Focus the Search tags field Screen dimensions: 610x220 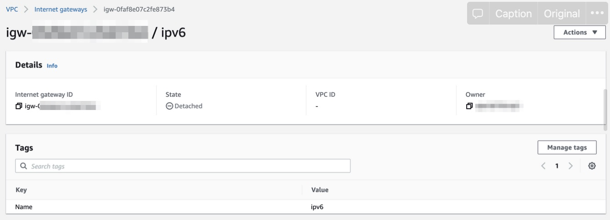tap(183, 166)
